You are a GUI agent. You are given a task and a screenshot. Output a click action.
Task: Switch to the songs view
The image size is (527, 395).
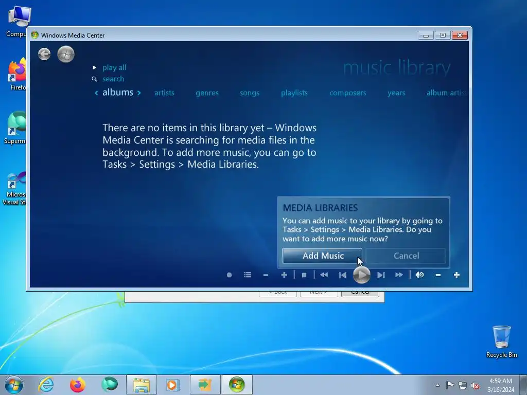point(250,93)
